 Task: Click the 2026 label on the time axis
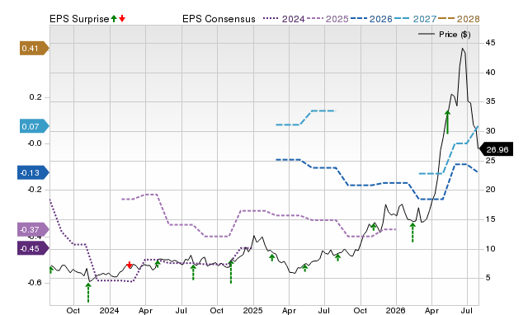coord(395,310)
